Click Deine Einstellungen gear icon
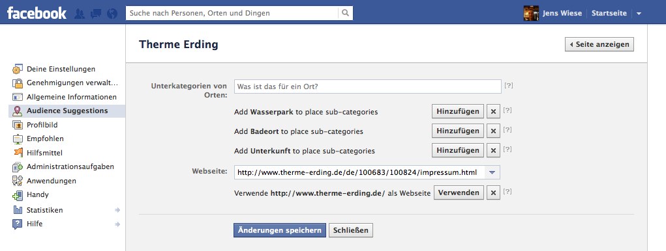 [x=18, y=69]
